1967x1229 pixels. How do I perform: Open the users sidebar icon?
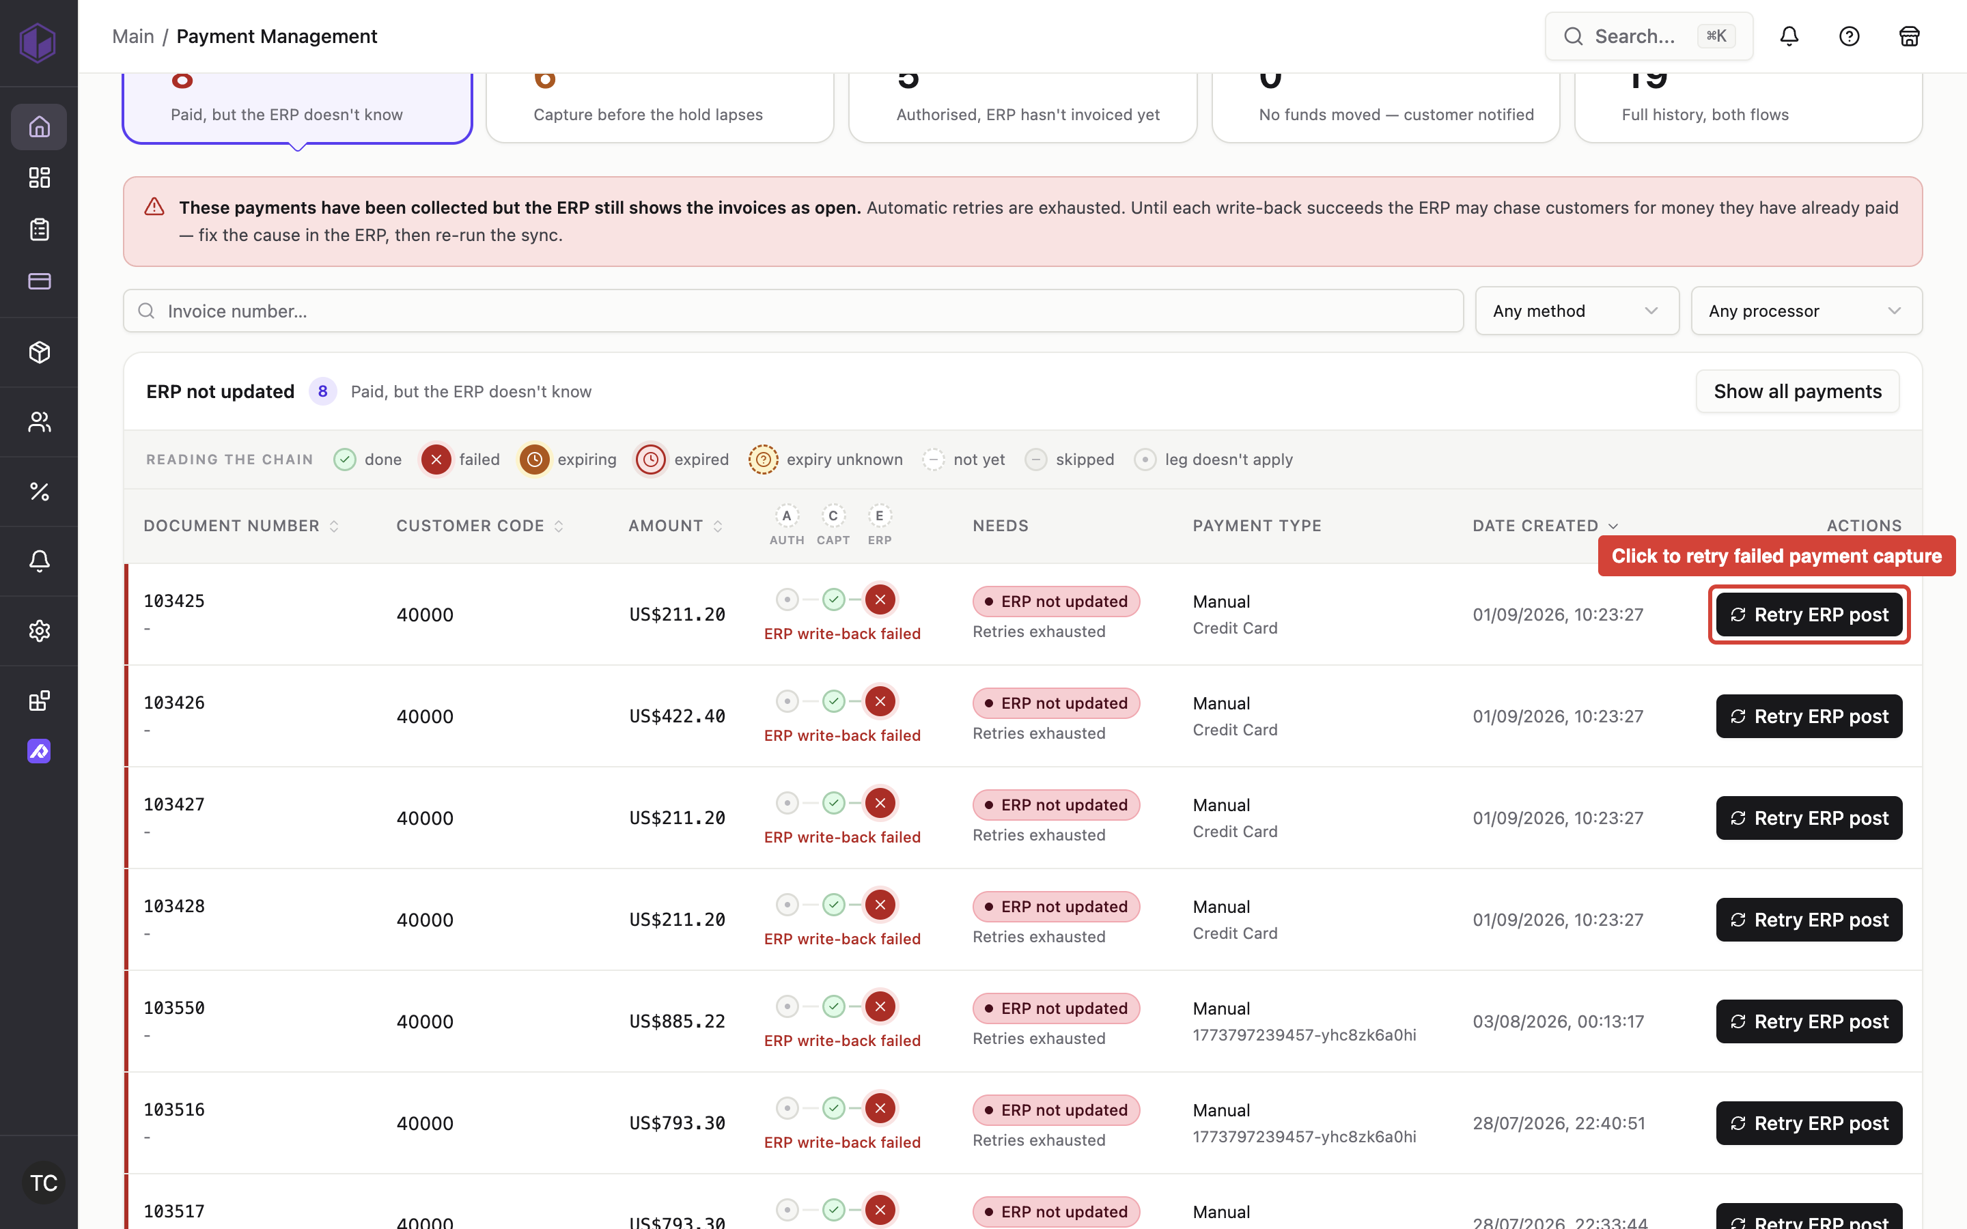39,422
